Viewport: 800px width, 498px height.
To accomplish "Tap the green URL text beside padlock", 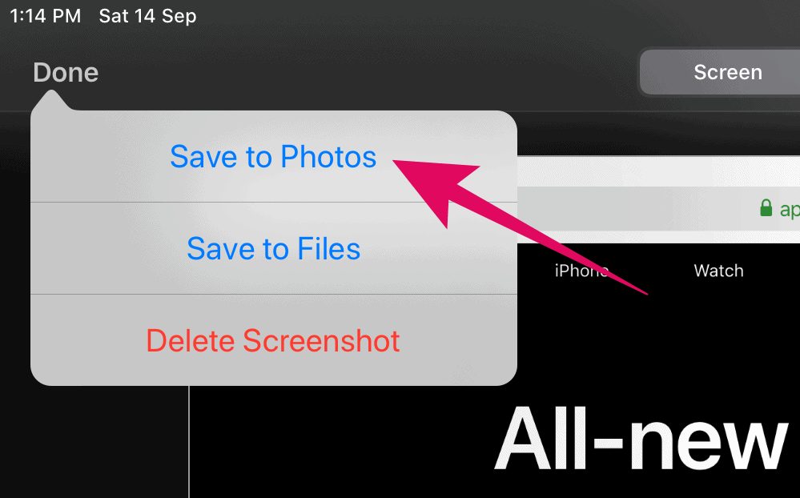I will (790, 209).
